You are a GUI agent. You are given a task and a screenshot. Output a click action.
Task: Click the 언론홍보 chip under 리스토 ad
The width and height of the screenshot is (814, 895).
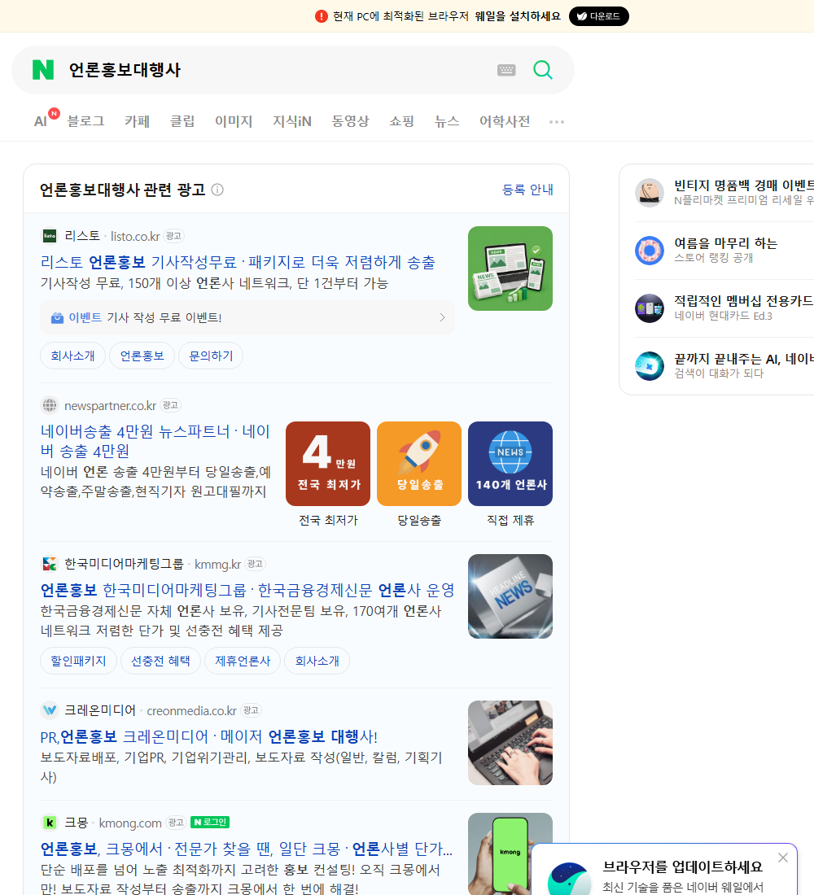142,356
